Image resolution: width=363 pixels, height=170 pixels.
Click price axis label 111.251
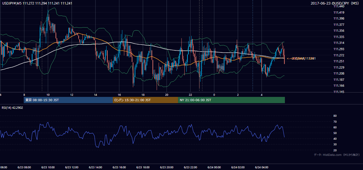tap(339, 61)
